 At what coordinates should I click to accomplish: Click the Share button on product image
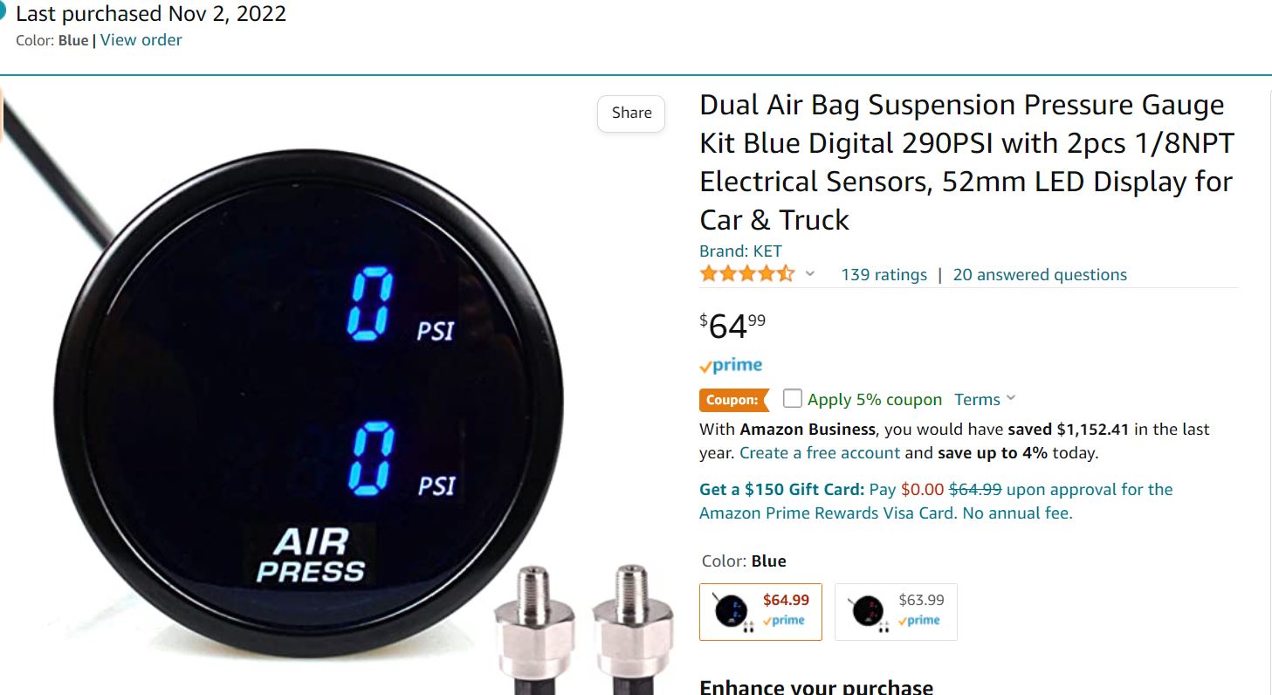[x=631, y=113]
